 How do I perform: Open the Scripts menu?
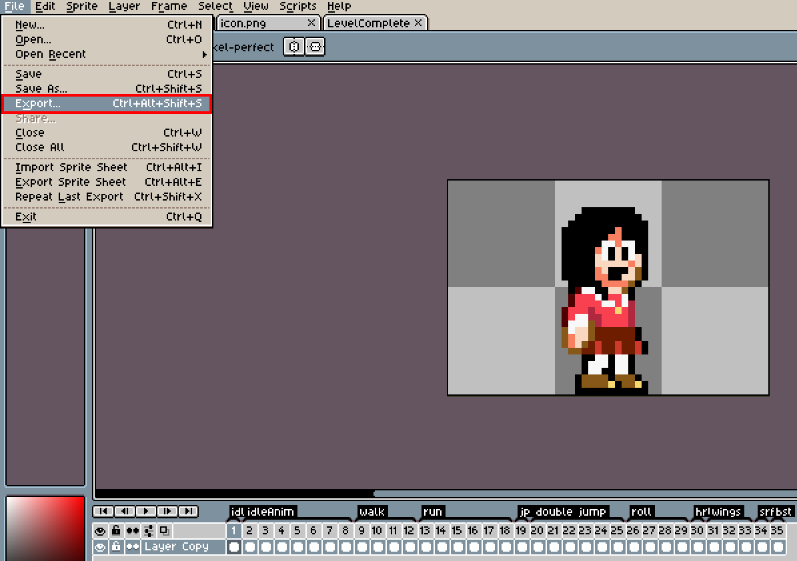(x=297, y=6)
